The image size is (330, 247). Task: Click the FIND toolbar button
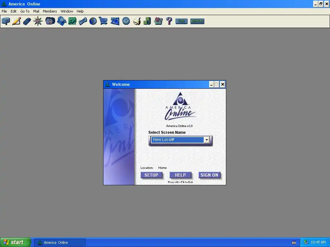[x=181, y=21]
